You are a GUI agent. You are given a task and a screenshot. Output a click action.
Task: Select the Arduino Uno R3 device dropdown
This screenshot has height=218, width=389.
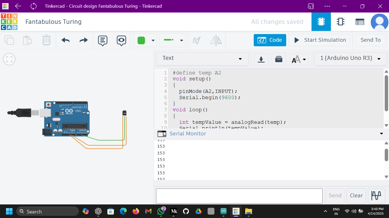pos(350,58)
